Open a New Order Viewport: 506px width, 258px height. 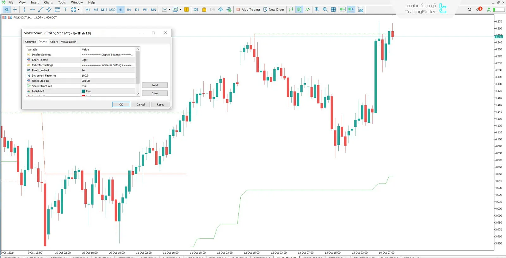[x=274, y=9]
